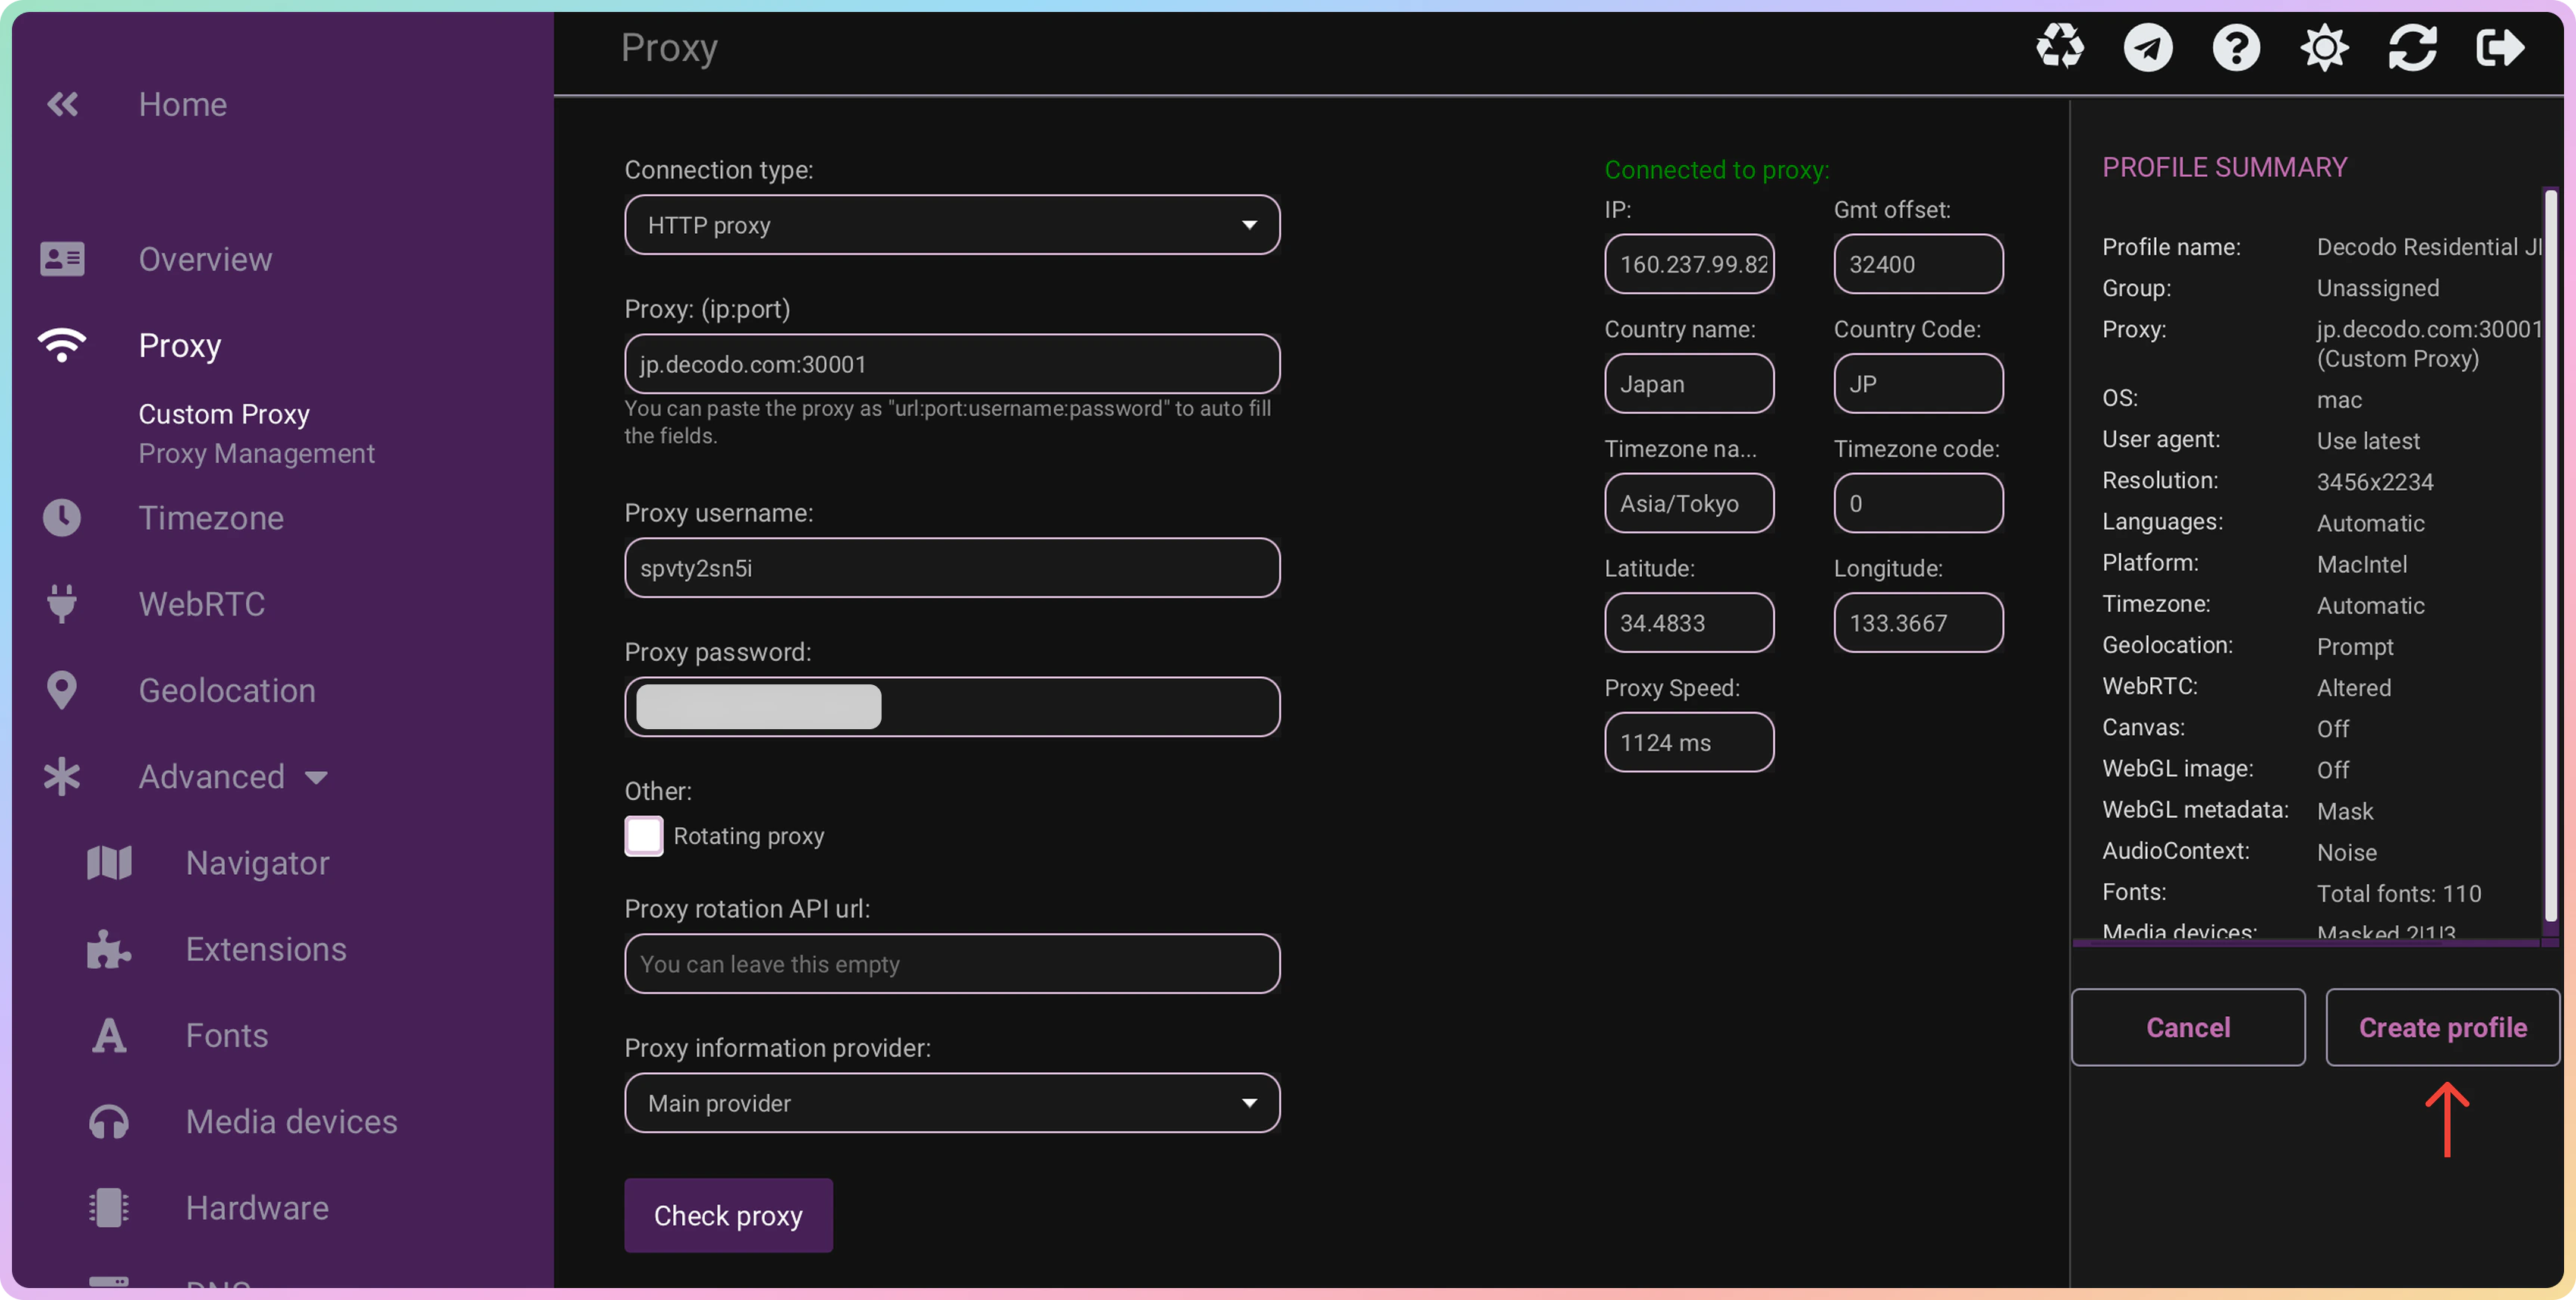Viewport: 2576px width, 1300px height.
Task: Click the recycle icon in top toolbar
Action: [2059, 47]
